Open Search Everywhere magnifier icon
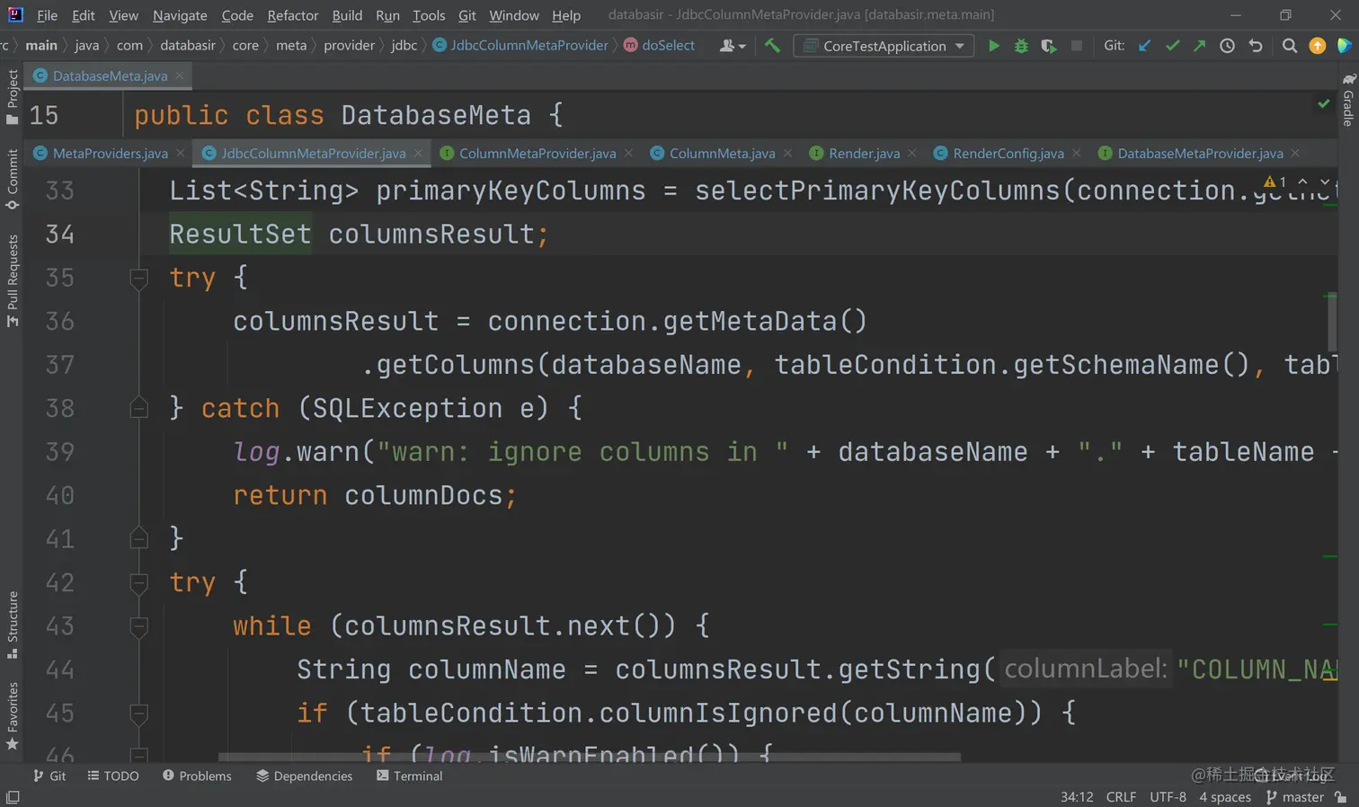This screenshot has width=1359, height=807. 1290,45
